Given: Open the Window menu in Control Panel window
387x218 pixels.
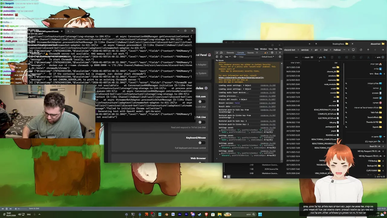Looking at the screenshot, I should click(x=263, y=49).
